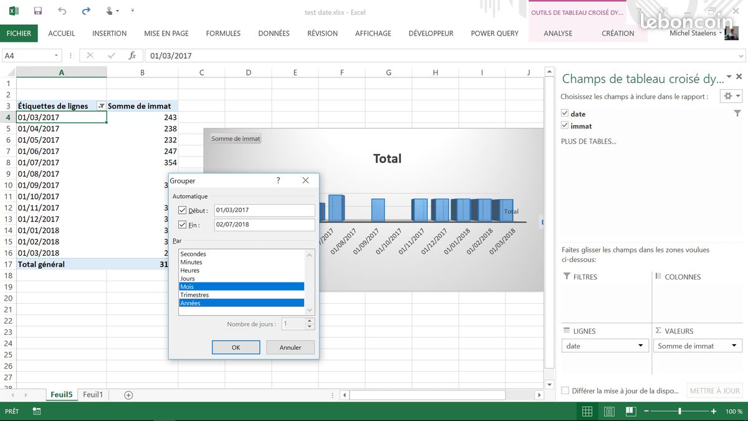This screenshot has width=748, height=421.
Task: Select cell with 01/06/2017
Action: (x=61, y=151)
